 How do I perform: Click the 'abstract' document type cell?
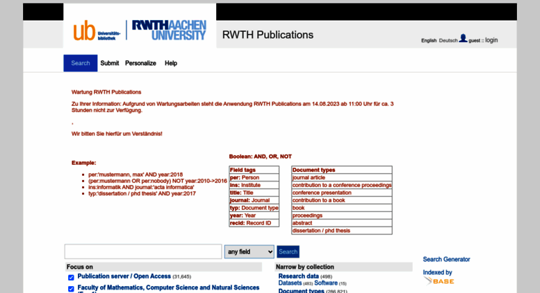[342, 223]
